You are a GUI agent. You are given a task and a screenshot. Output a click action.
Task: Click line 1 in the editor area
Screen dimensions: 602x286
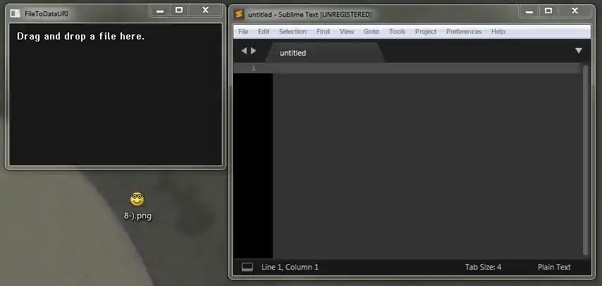pyautogui.click(x=423, y=68)
